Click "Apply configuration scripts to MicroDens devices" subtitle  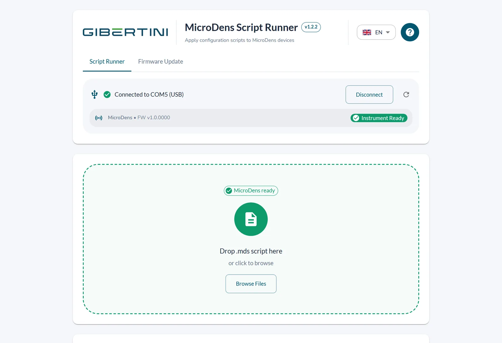click(239, 40)
